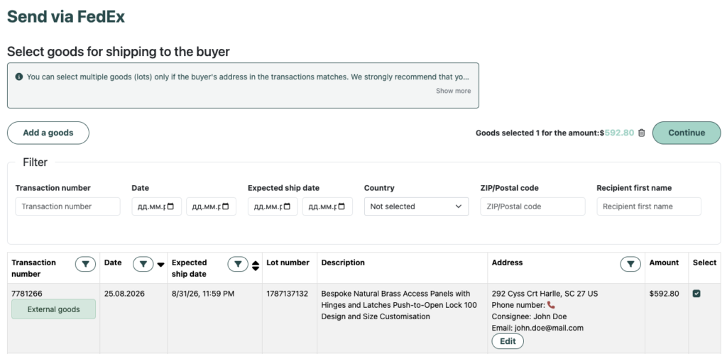727x354 pixels.
Task: Focus the Transaction number filter input
Action: point(67,206)
